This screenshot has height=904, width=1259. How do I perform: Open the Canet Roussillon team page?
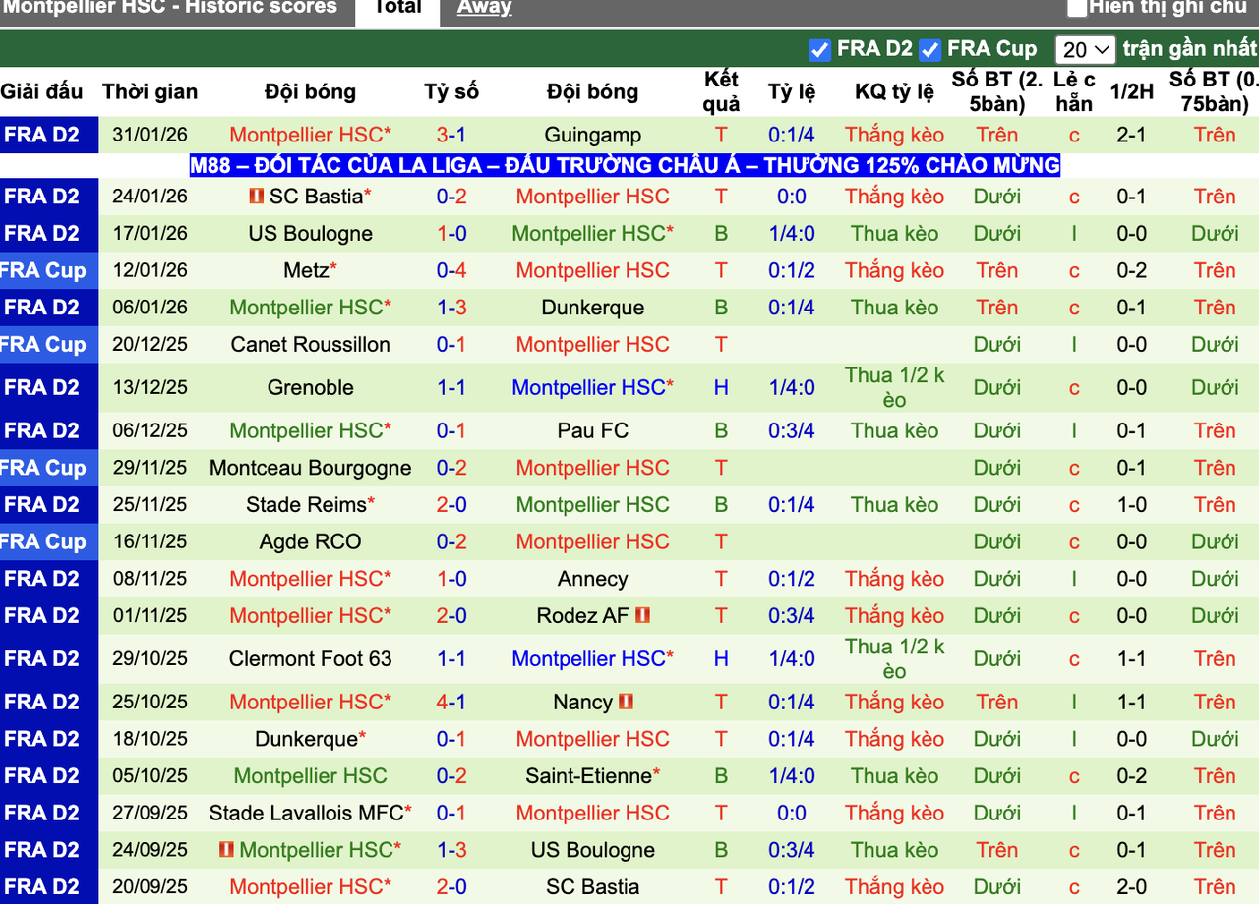click(311, 345)
